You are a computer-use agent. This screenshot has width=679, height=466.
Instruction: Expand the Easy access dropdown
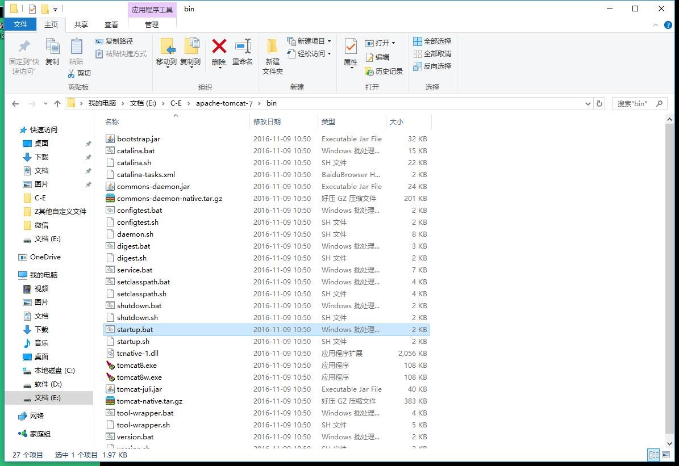tap(330, 54)
